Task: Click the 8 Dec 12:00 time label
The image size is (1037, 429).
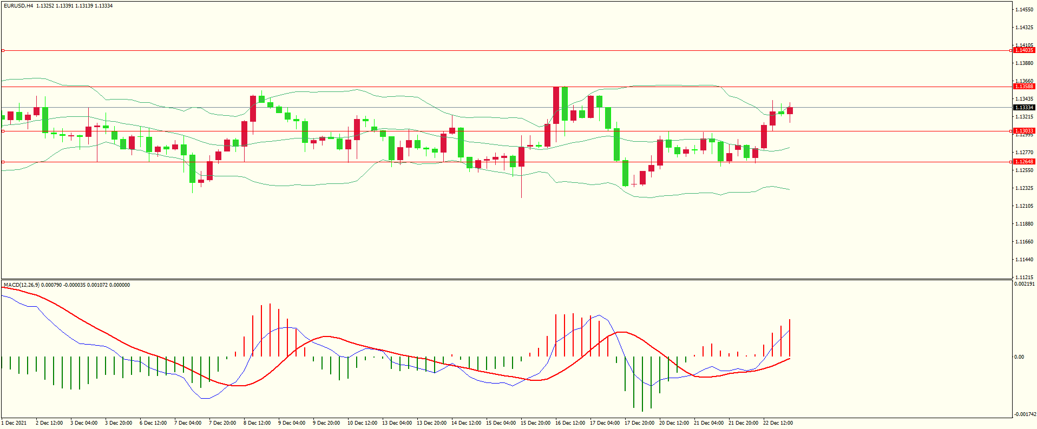Action: click(x=257, y=423)
